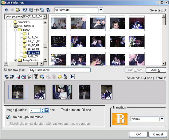The height and width of the screenshot is (140, 169).
Task: Click the Add Photo button
Action: (135, 70)
